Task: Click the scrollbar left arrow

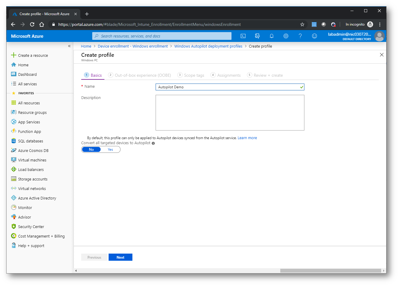Action: tap(76, 271)
